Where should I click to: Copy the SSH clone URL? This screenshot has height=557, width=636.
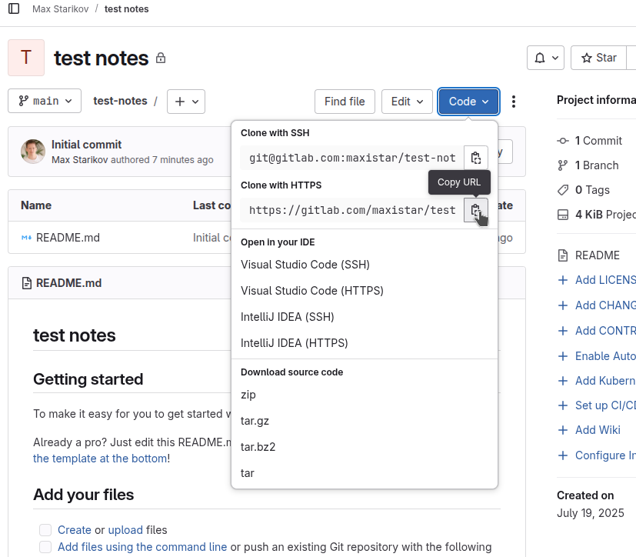475,158
